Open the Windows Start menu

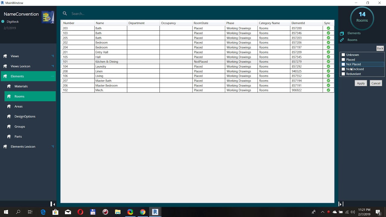point(6,212)
